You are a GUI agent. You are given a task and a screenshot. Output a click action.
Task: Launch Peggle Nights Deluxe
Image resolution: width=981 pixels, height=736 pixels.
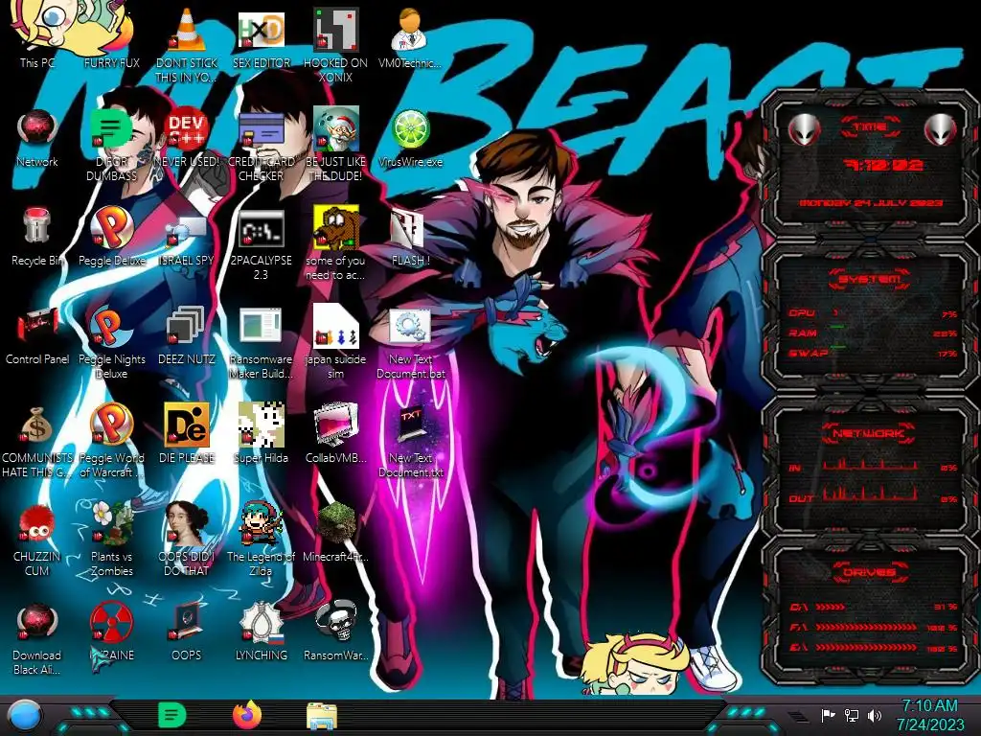(x=111, y=342)
